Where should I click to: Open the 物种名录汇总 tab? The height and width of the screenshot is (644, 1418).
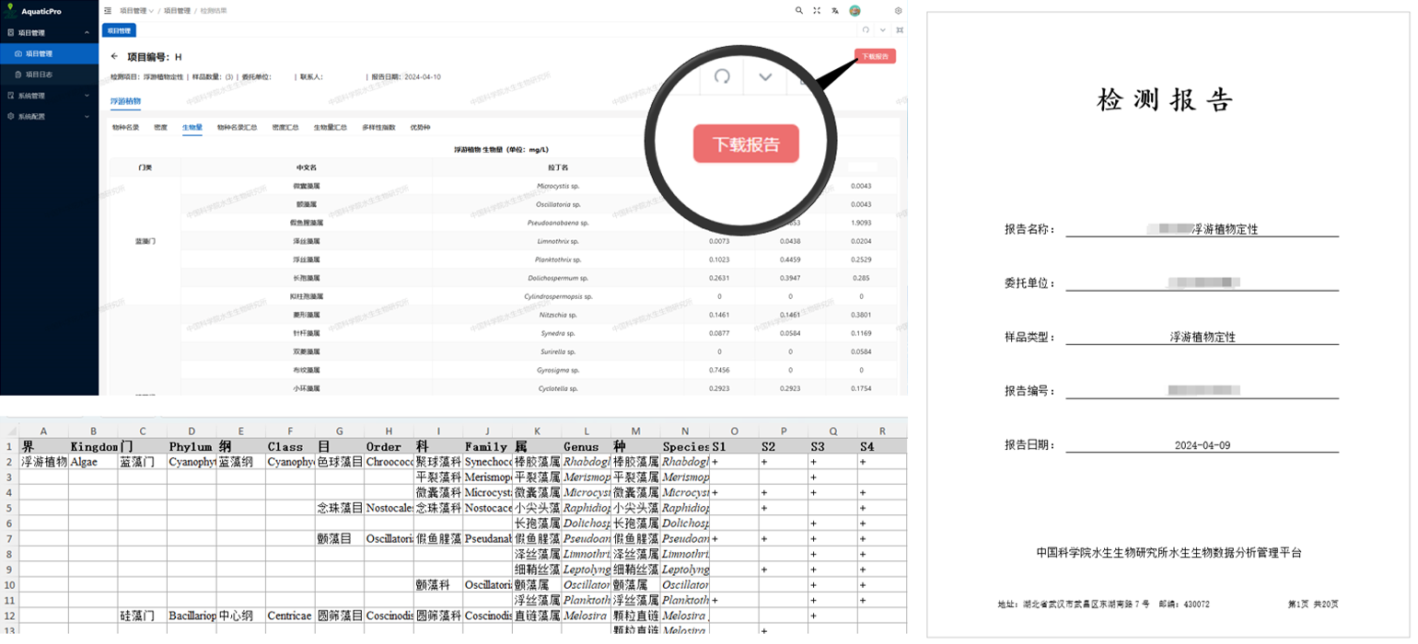[238, 127]
